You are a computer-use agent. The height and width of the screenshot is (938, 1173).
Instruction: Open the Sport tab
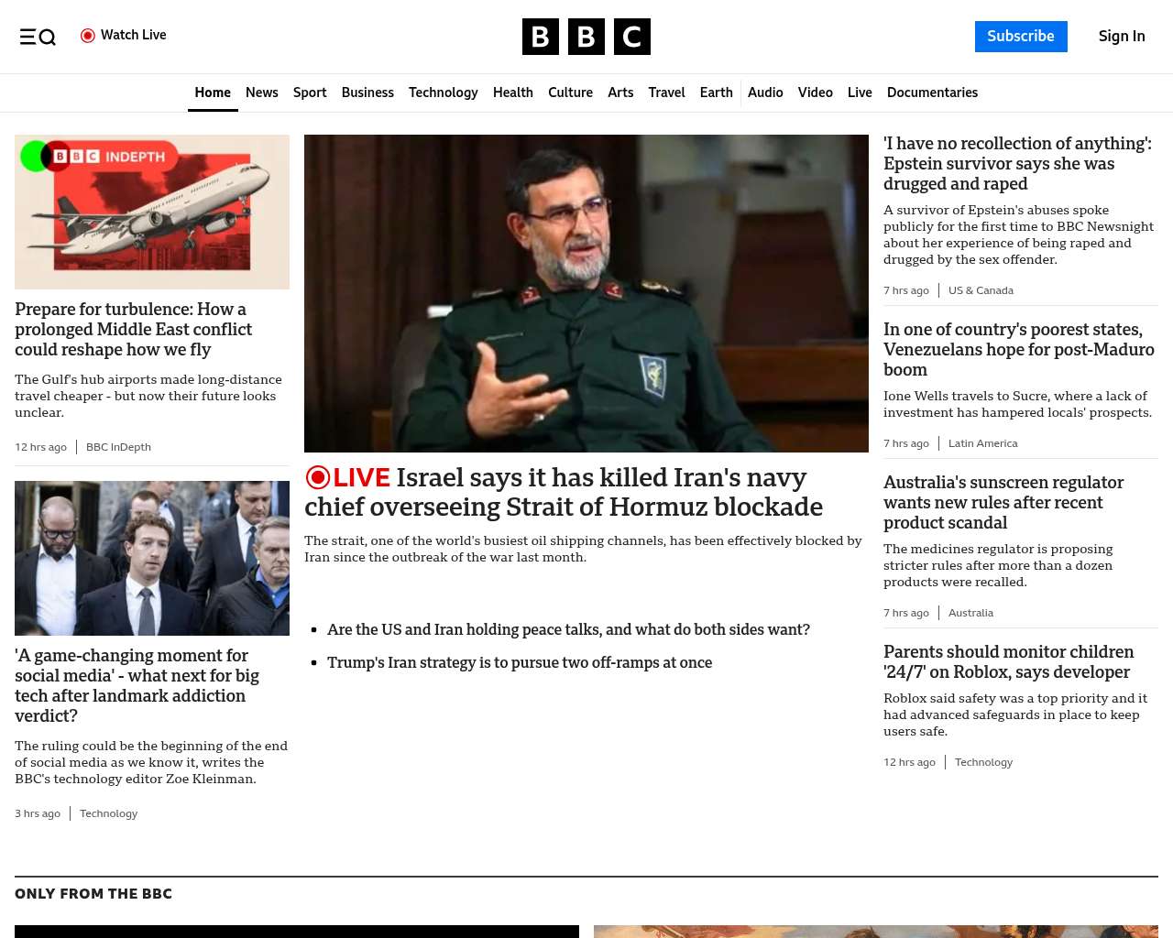click(x=310, y=93)
